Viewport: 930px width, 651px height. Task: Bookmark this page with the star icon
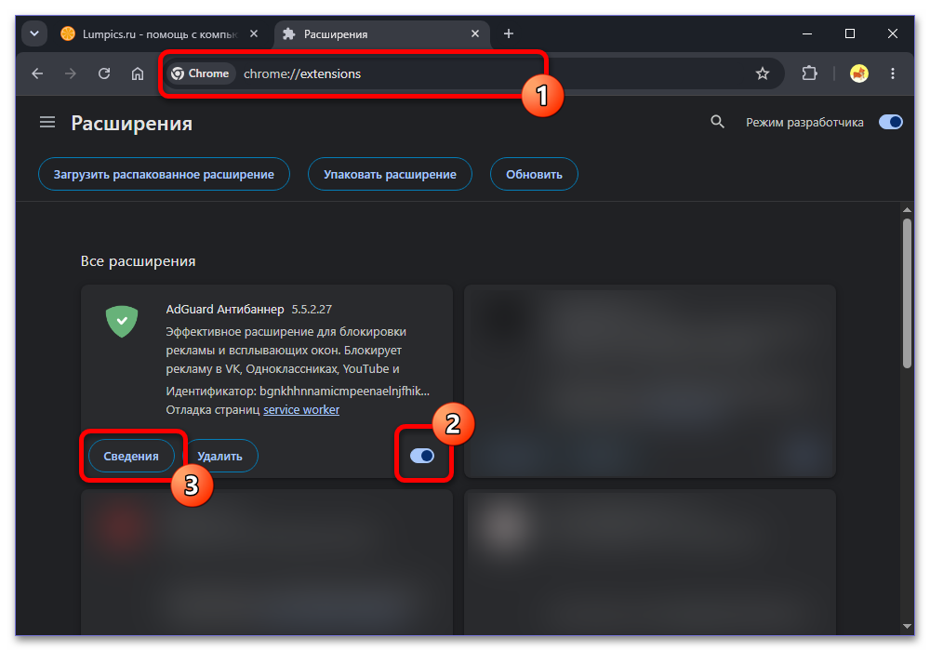(x=763, y=73)
